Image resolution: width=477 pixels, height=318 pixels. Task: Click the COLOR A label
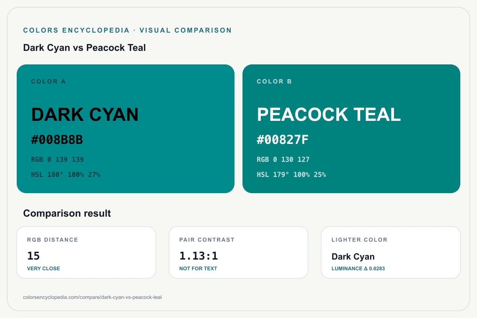48,81
